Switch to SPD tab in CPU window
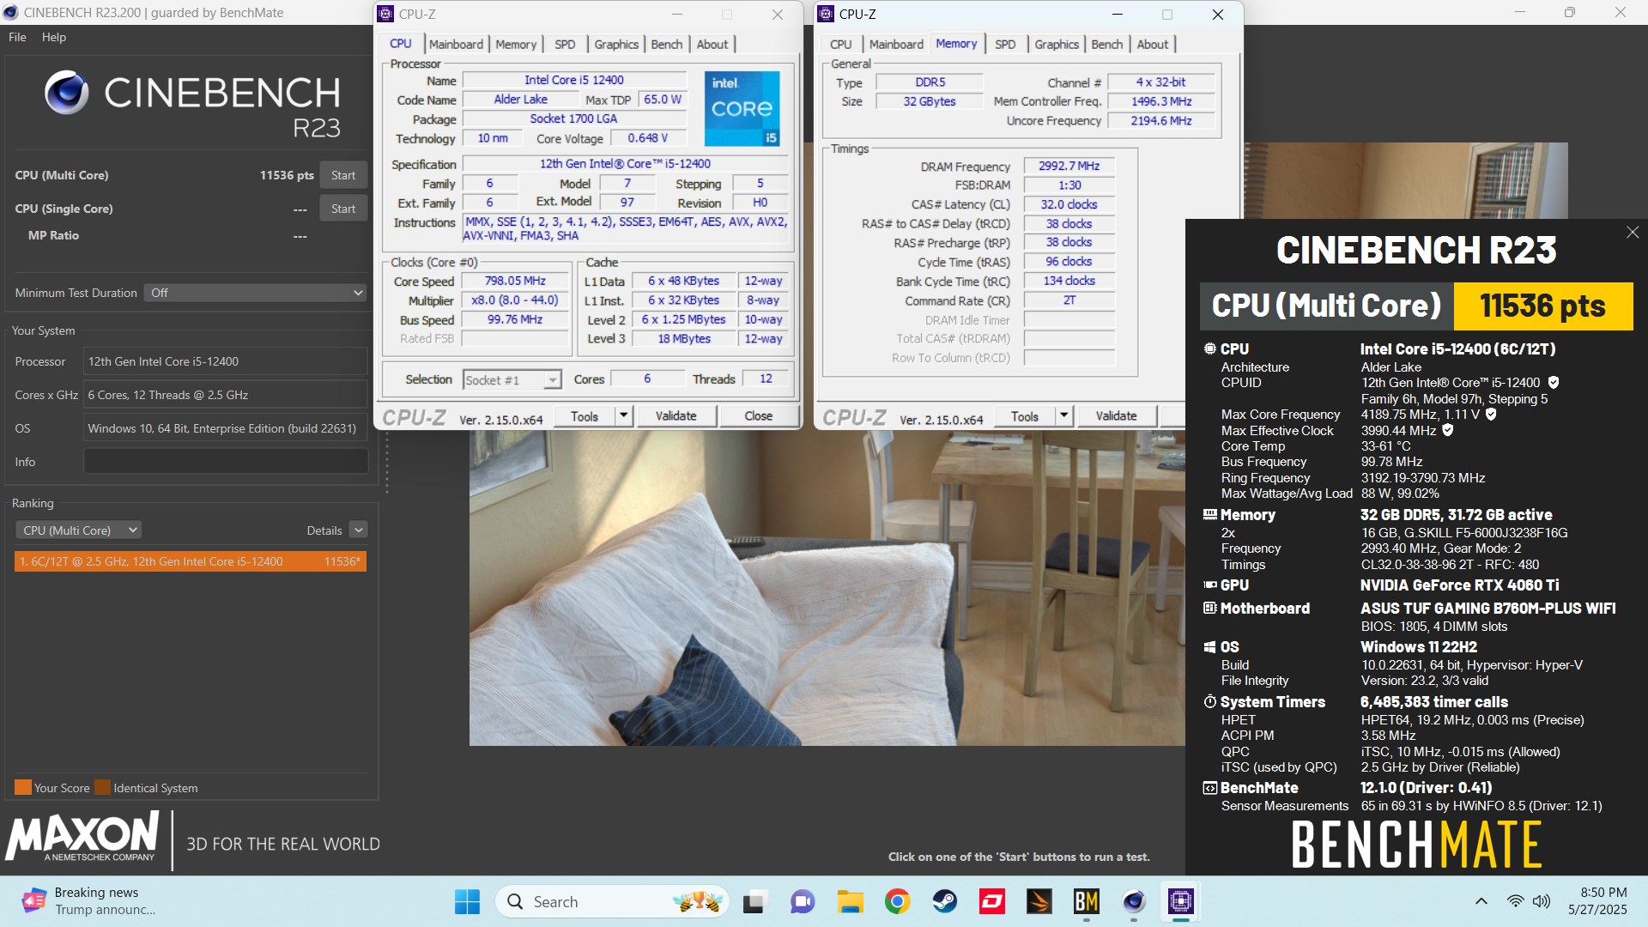1648x927 pixels. pos(565,44)
